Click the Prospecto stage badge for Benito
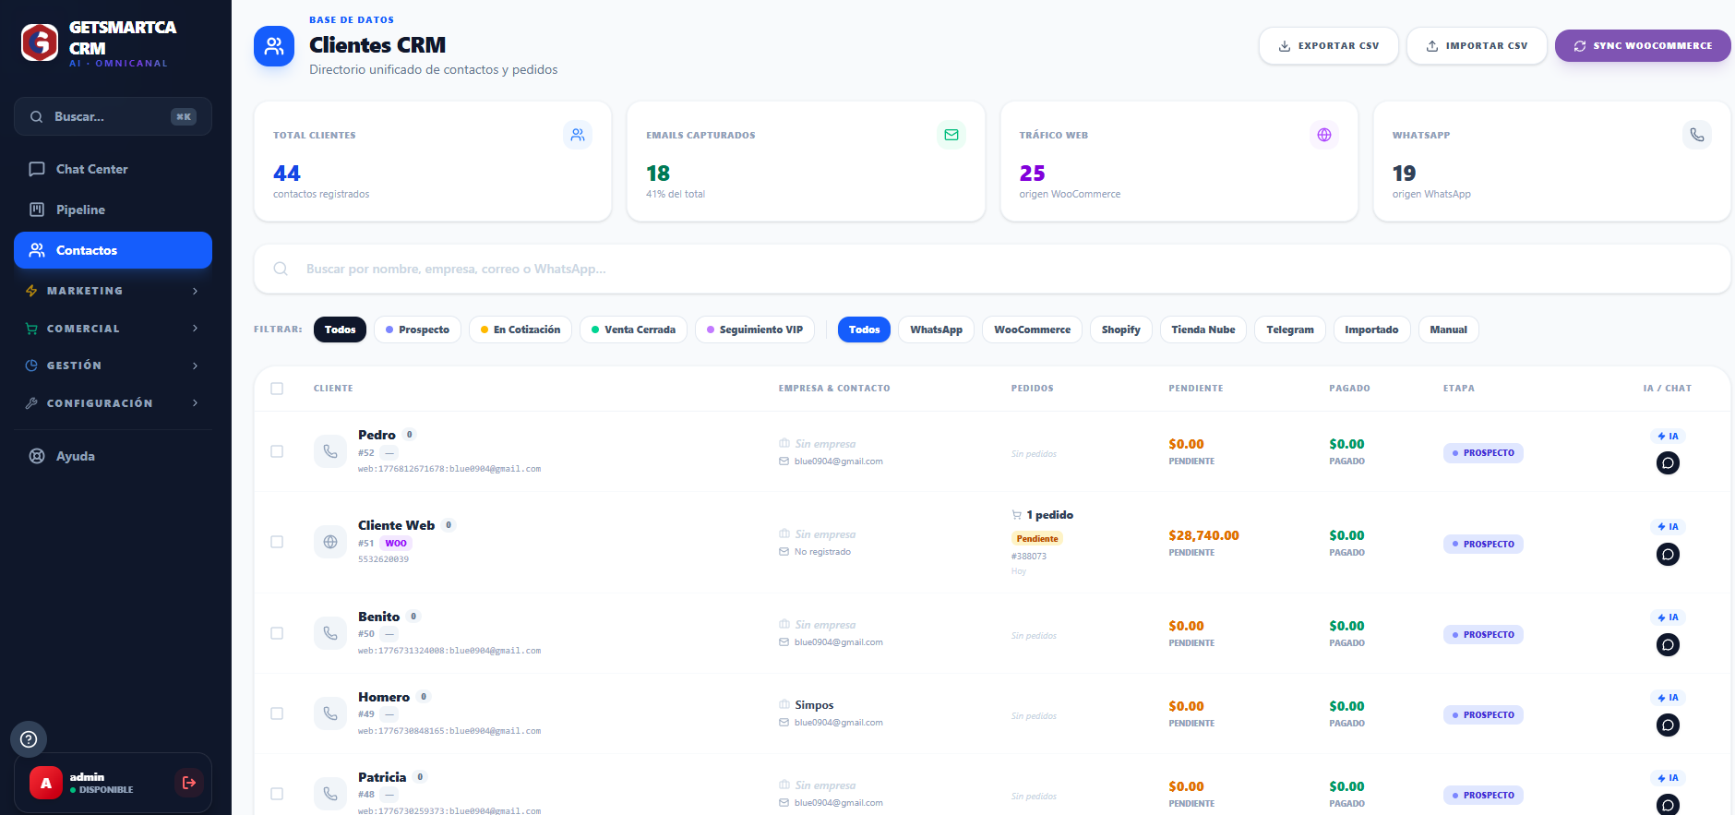This screenshot has width=1735, height=815. [x=1483, y=635]
